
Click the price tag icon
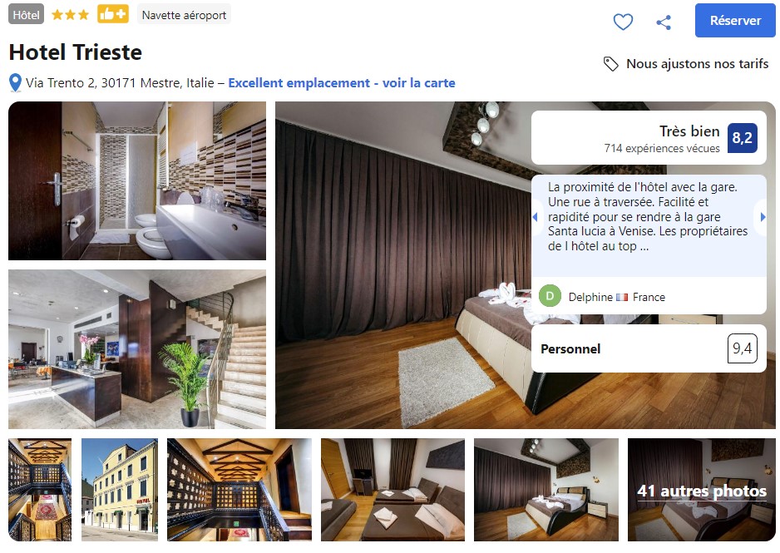click(x=611, y=64)
